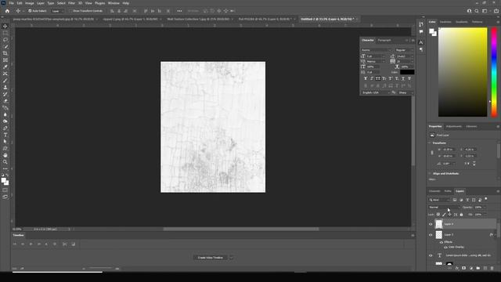
Task: Delete layer using the trash icon
Action: pyautogui.click(x=492, y=268)
